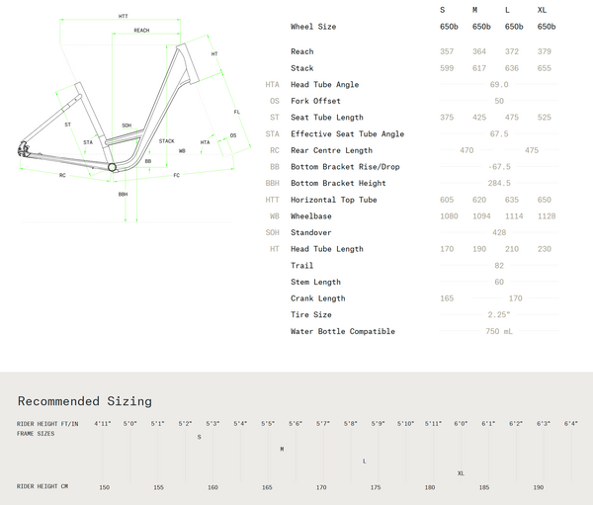The width and height of the screenshot is (593, 505).
Task: Click the Water Bottle Compatible row label
Action: (342, 331)
